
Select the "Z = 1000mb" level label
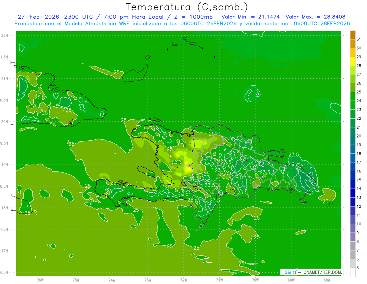pyautogui.click(x=193, y=17)
